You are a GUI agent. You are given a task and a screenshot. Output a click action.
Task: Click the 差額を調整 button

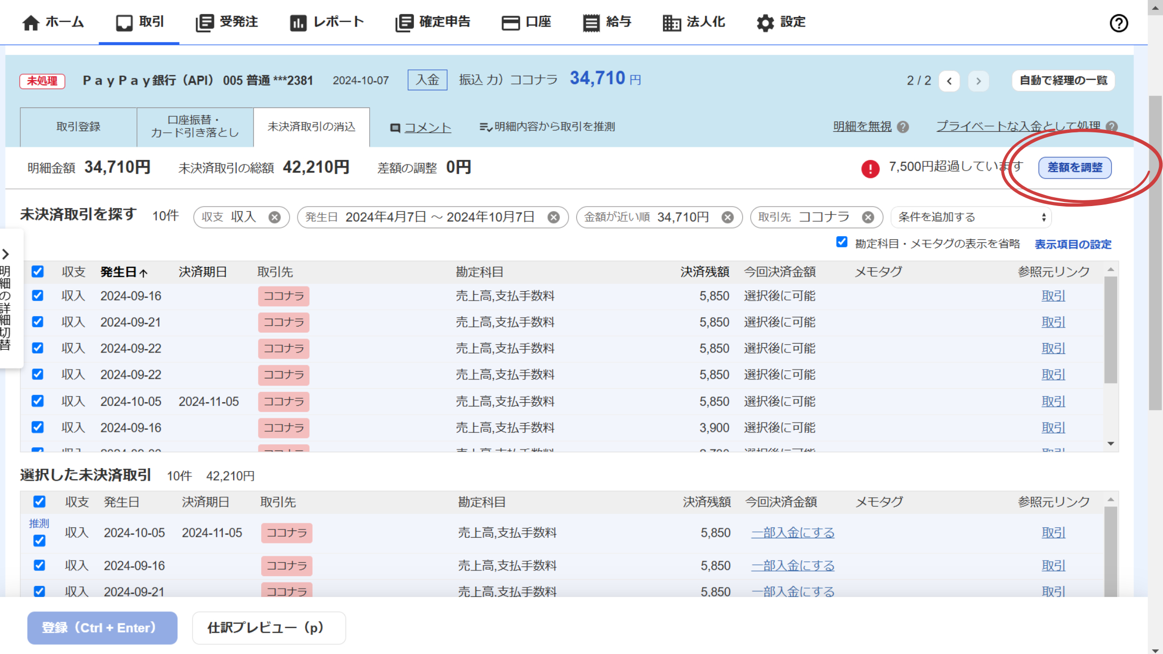click(x=1074, y=168)
